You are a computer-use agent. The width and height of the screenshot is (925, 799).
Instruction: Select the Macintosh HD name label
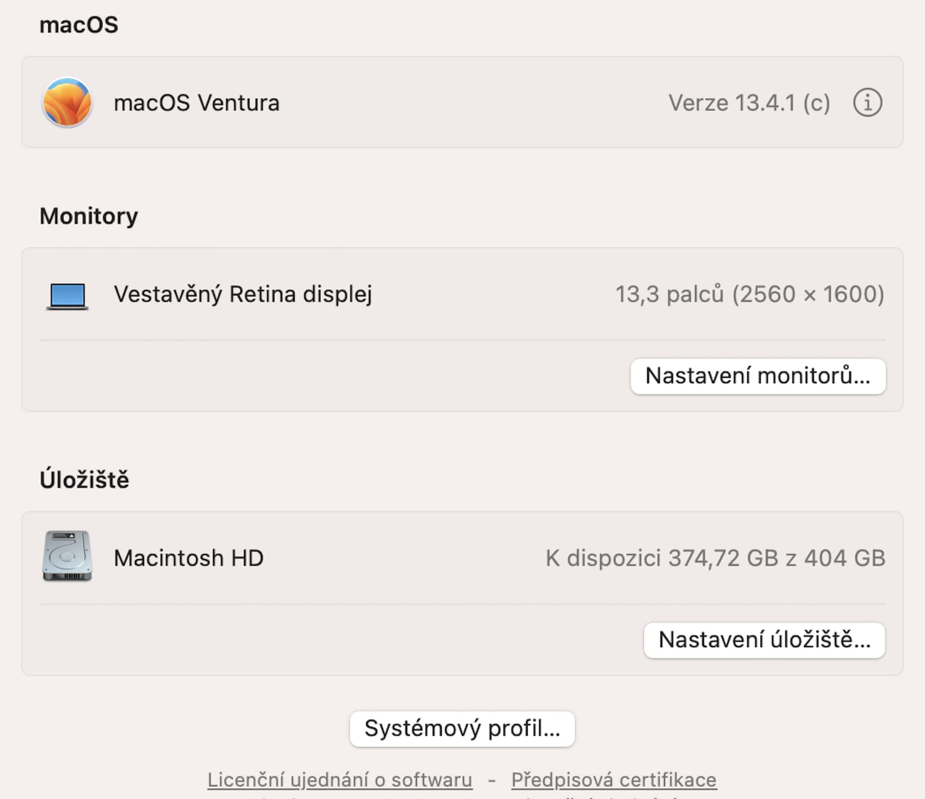(188, 559)
